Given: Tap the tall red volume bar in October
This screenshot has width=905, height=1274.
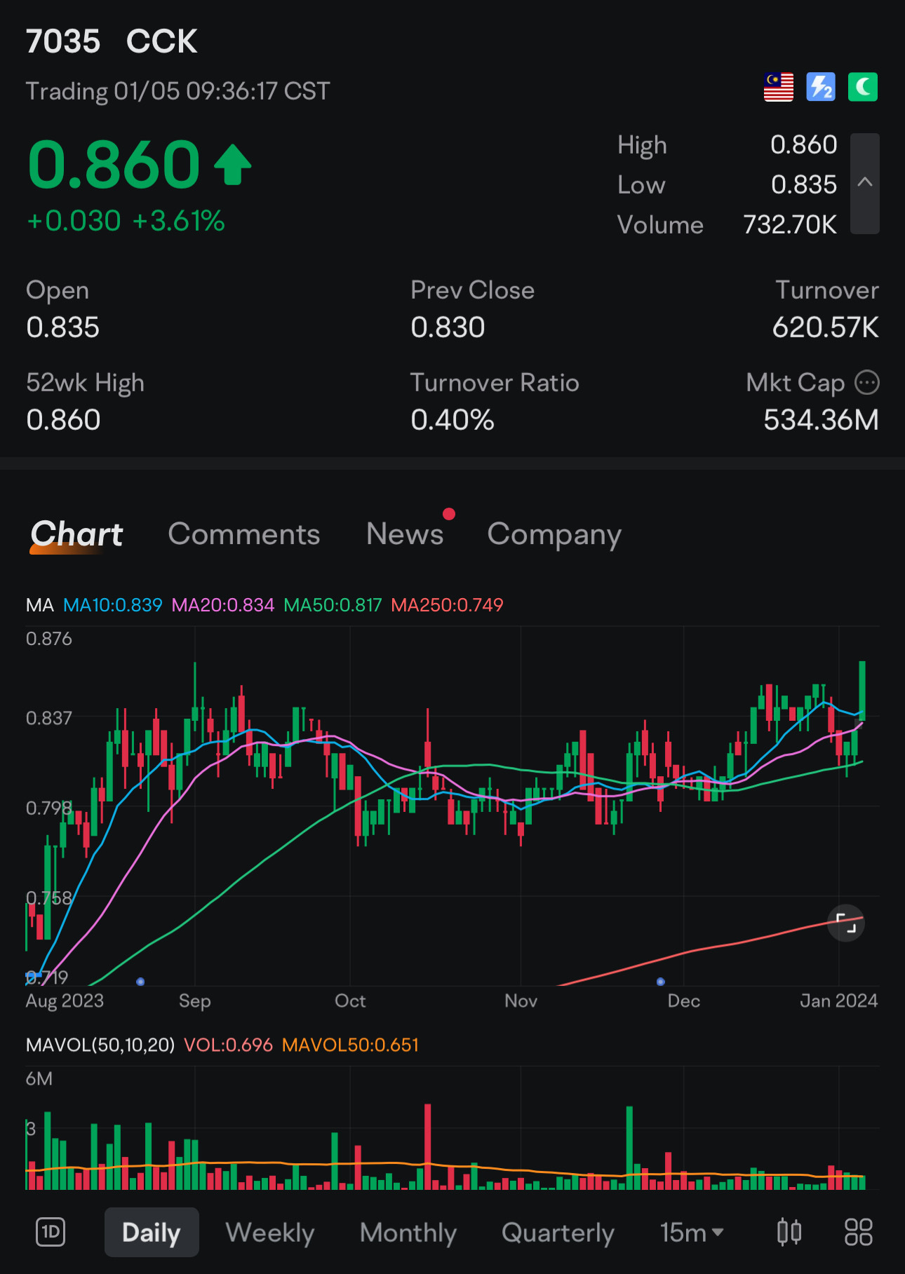Looking at the screenshot, I should (x=427, y=1147).
